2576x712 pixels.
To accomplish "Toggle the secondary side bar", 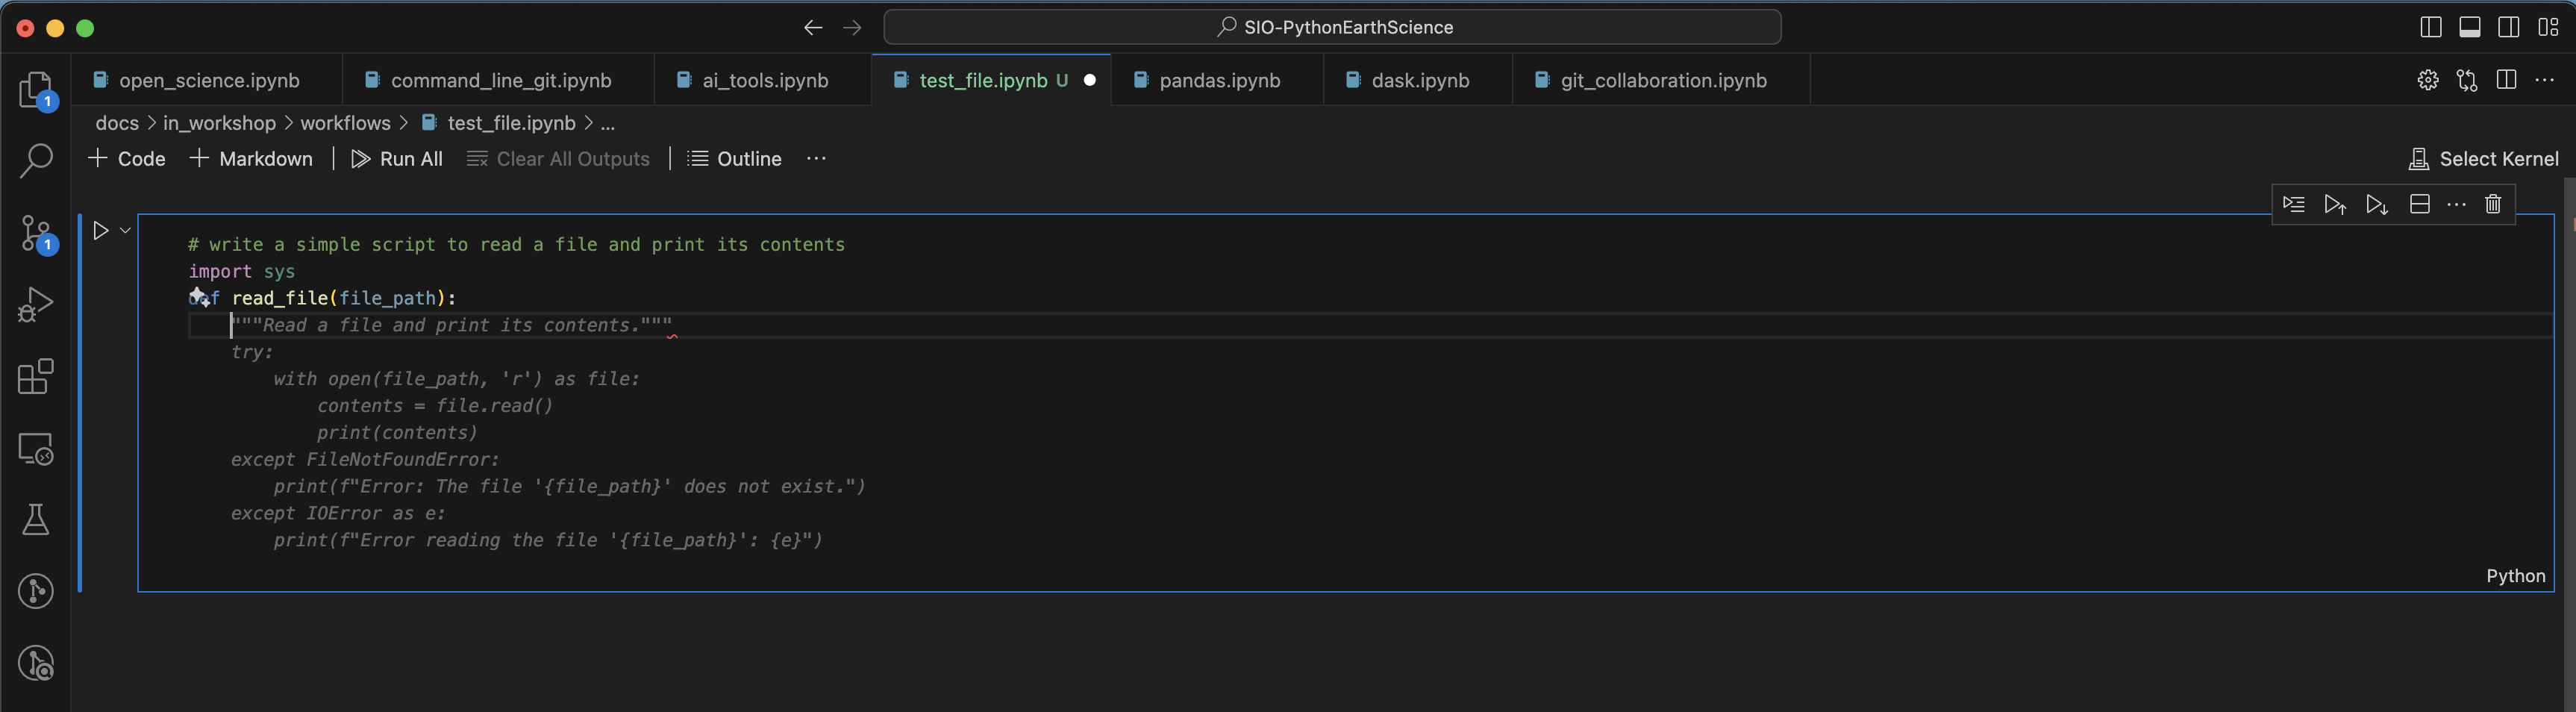I will pyautogui.click(x=2508, y=27).
